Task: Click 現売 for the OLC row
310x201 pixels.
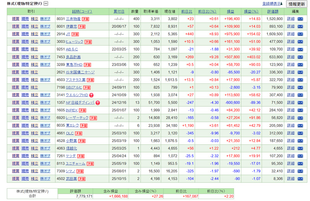Action: 25,133
